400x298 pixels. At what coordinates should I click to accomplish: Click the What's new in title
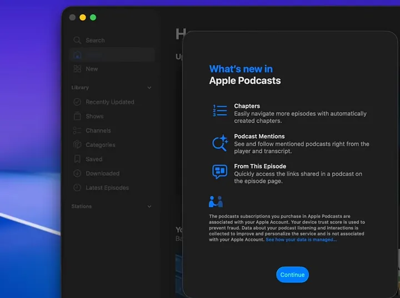[241, 69]
